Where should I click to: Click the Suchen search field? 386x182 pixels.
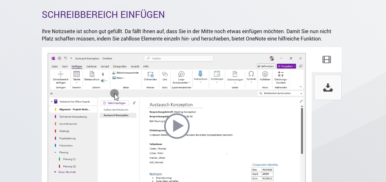pos(178,58)
